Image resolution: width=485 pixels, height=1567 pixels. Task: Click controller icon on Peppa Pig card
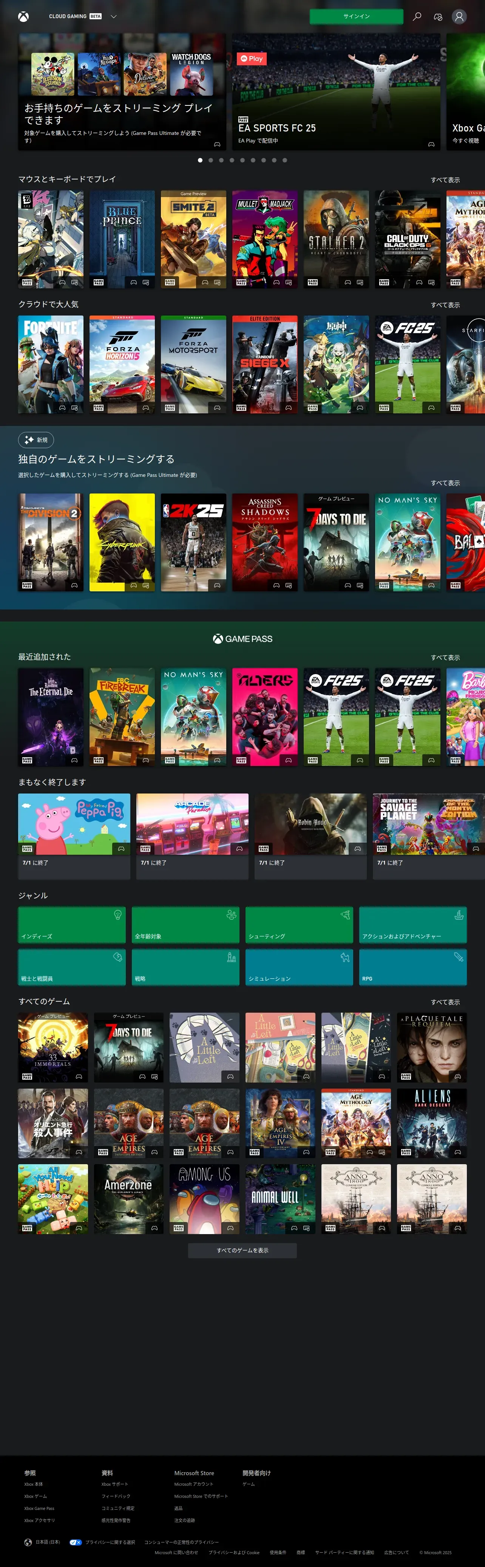(x=121, y=848)
